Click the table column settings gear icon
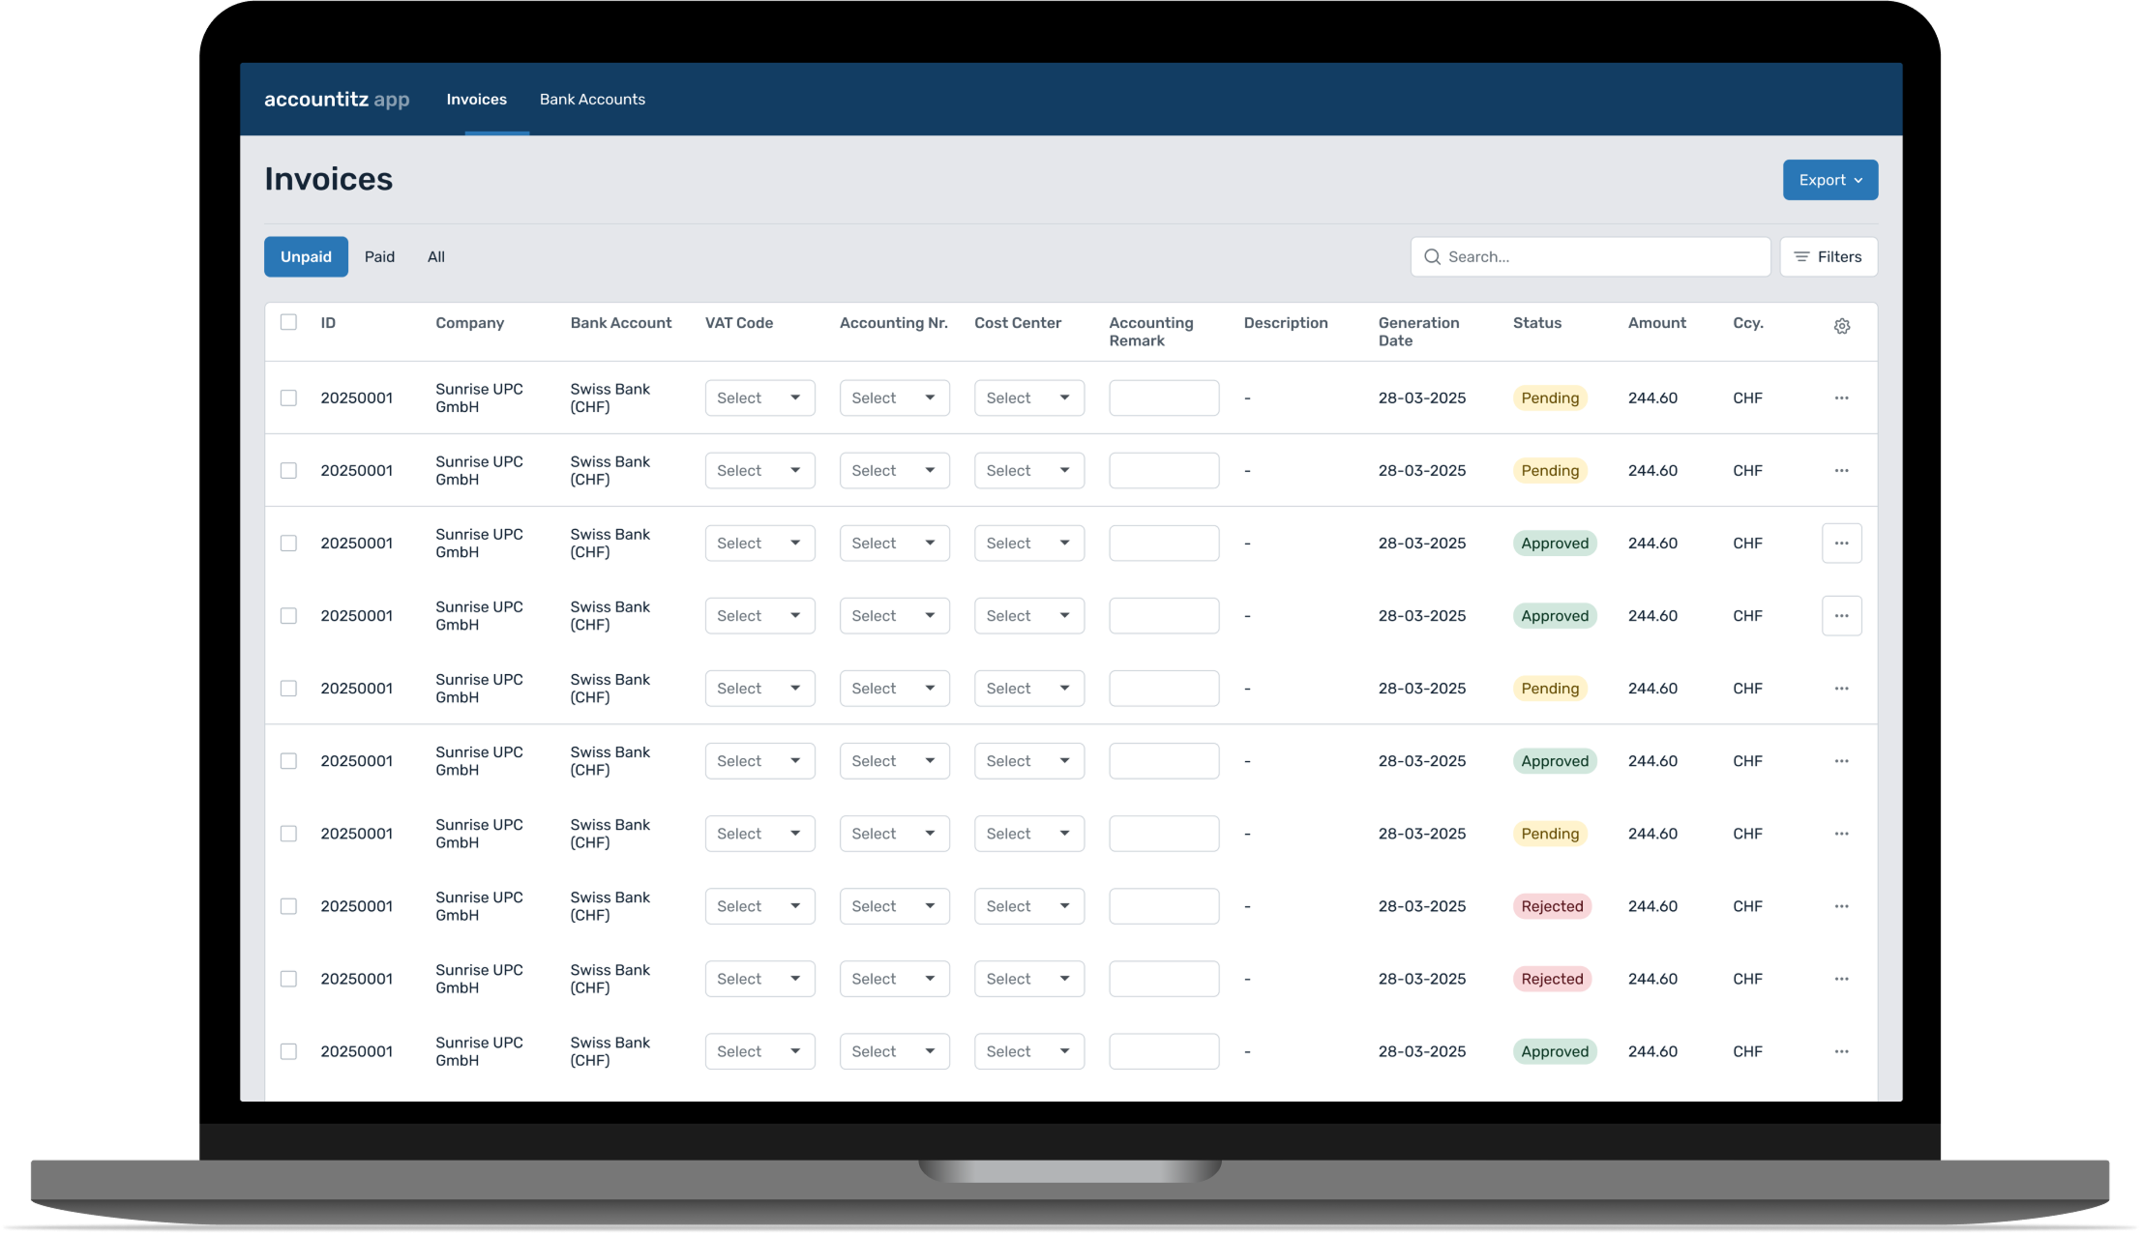 click(1841, 327)
